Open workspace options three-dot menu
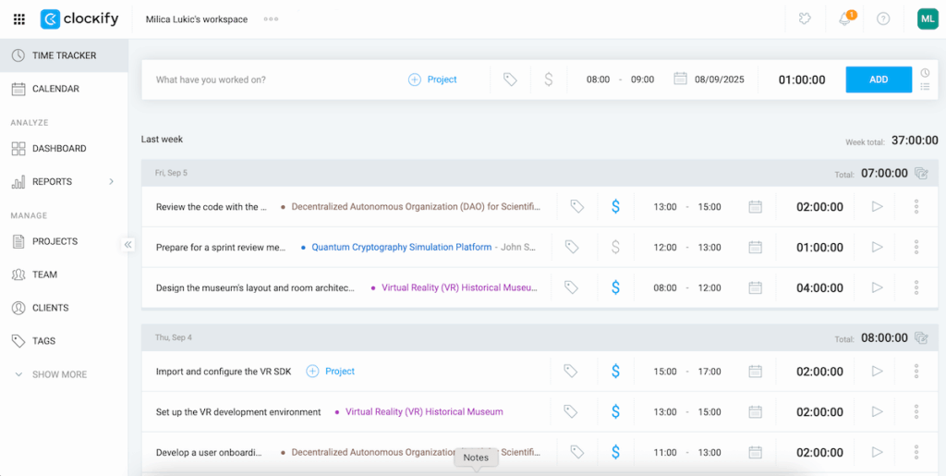This screenshot has width=946, height=476. click(x=271, y=19)
